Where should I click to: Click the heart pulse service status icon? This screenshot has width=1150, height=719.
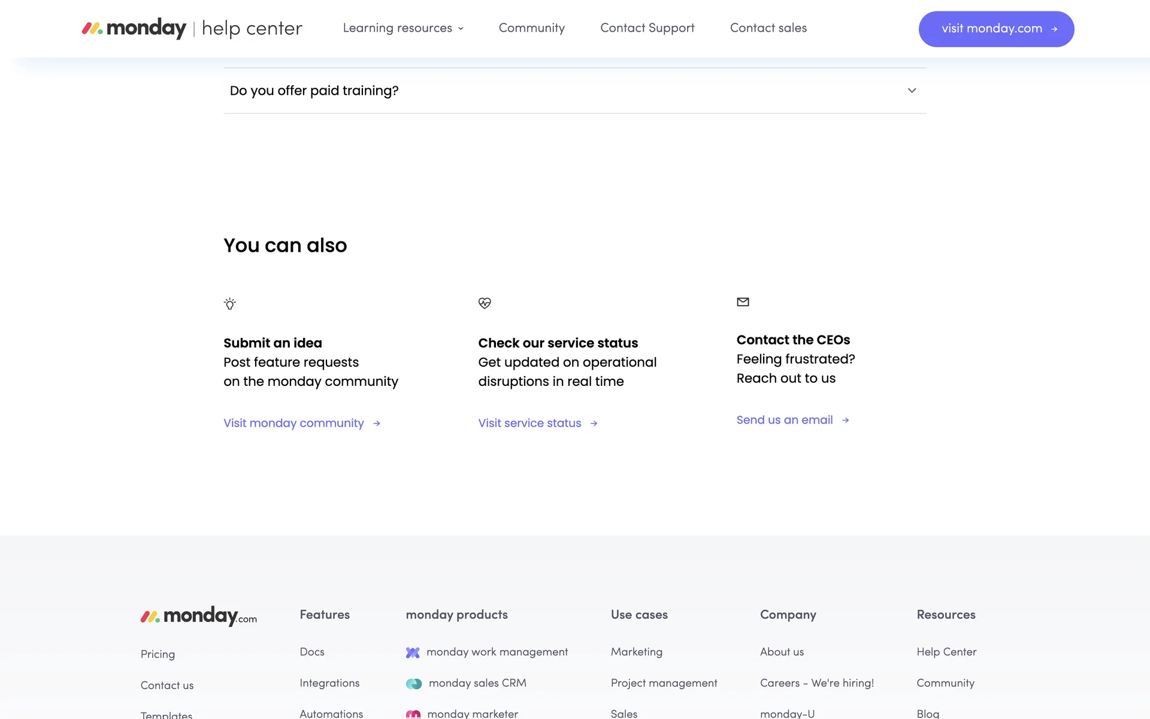point(485,303)
